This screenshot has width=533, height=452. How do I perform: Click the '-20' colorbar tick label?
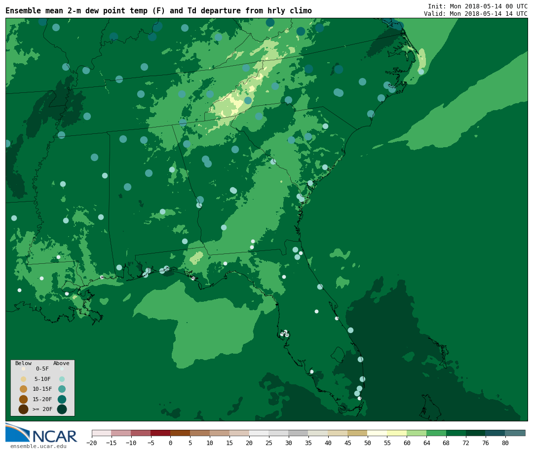tap(92, 443)
